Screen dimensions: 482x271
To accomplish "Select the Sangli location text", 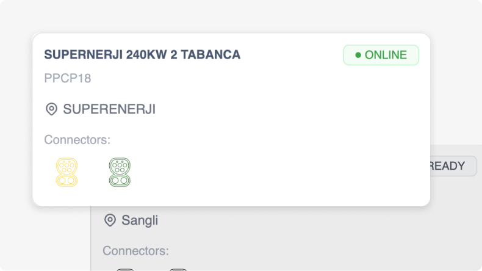I will (x=140, y=220).
